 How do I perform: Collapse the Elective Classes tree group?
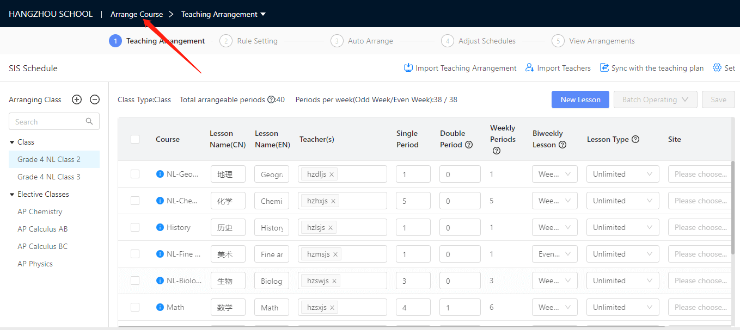(12, 194)
